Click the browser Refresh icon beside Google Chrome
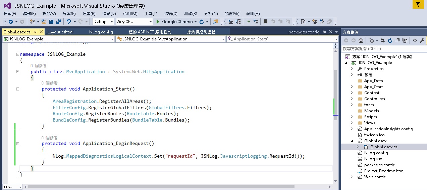The width and height of the screenshot is (427, 190). [201, 22]
